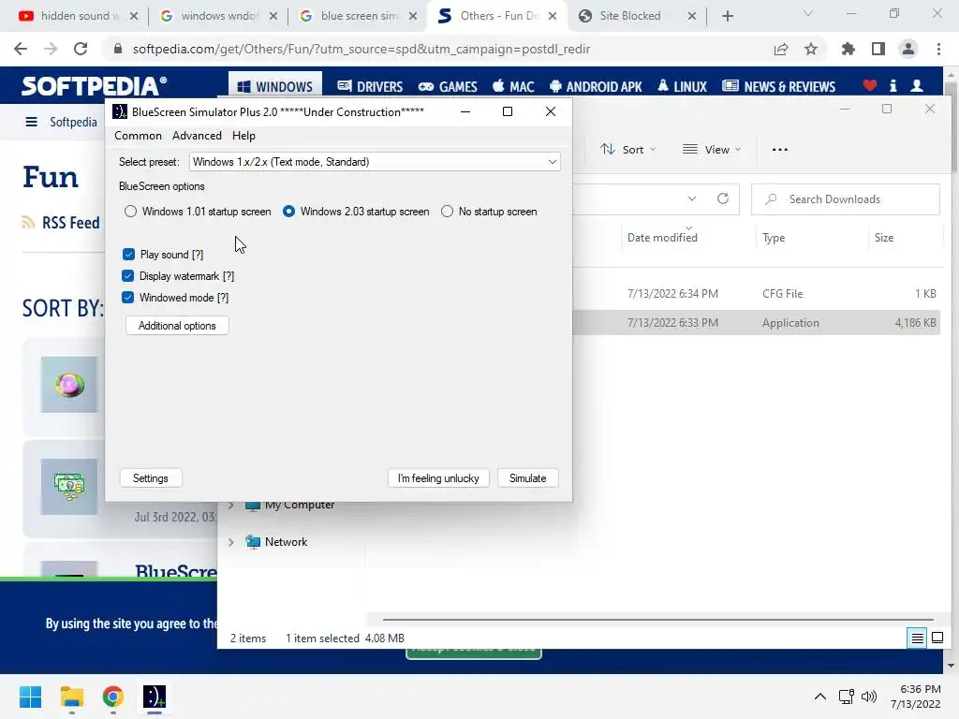Open the Softpedia MAC section
This screenshot has height=719, width=959.
[514, 87]
